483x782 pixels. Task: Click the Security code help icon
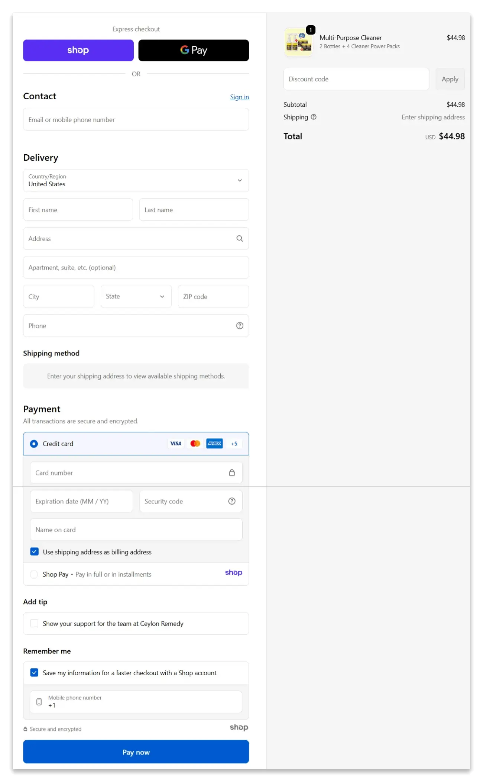(x=232, y=501)
